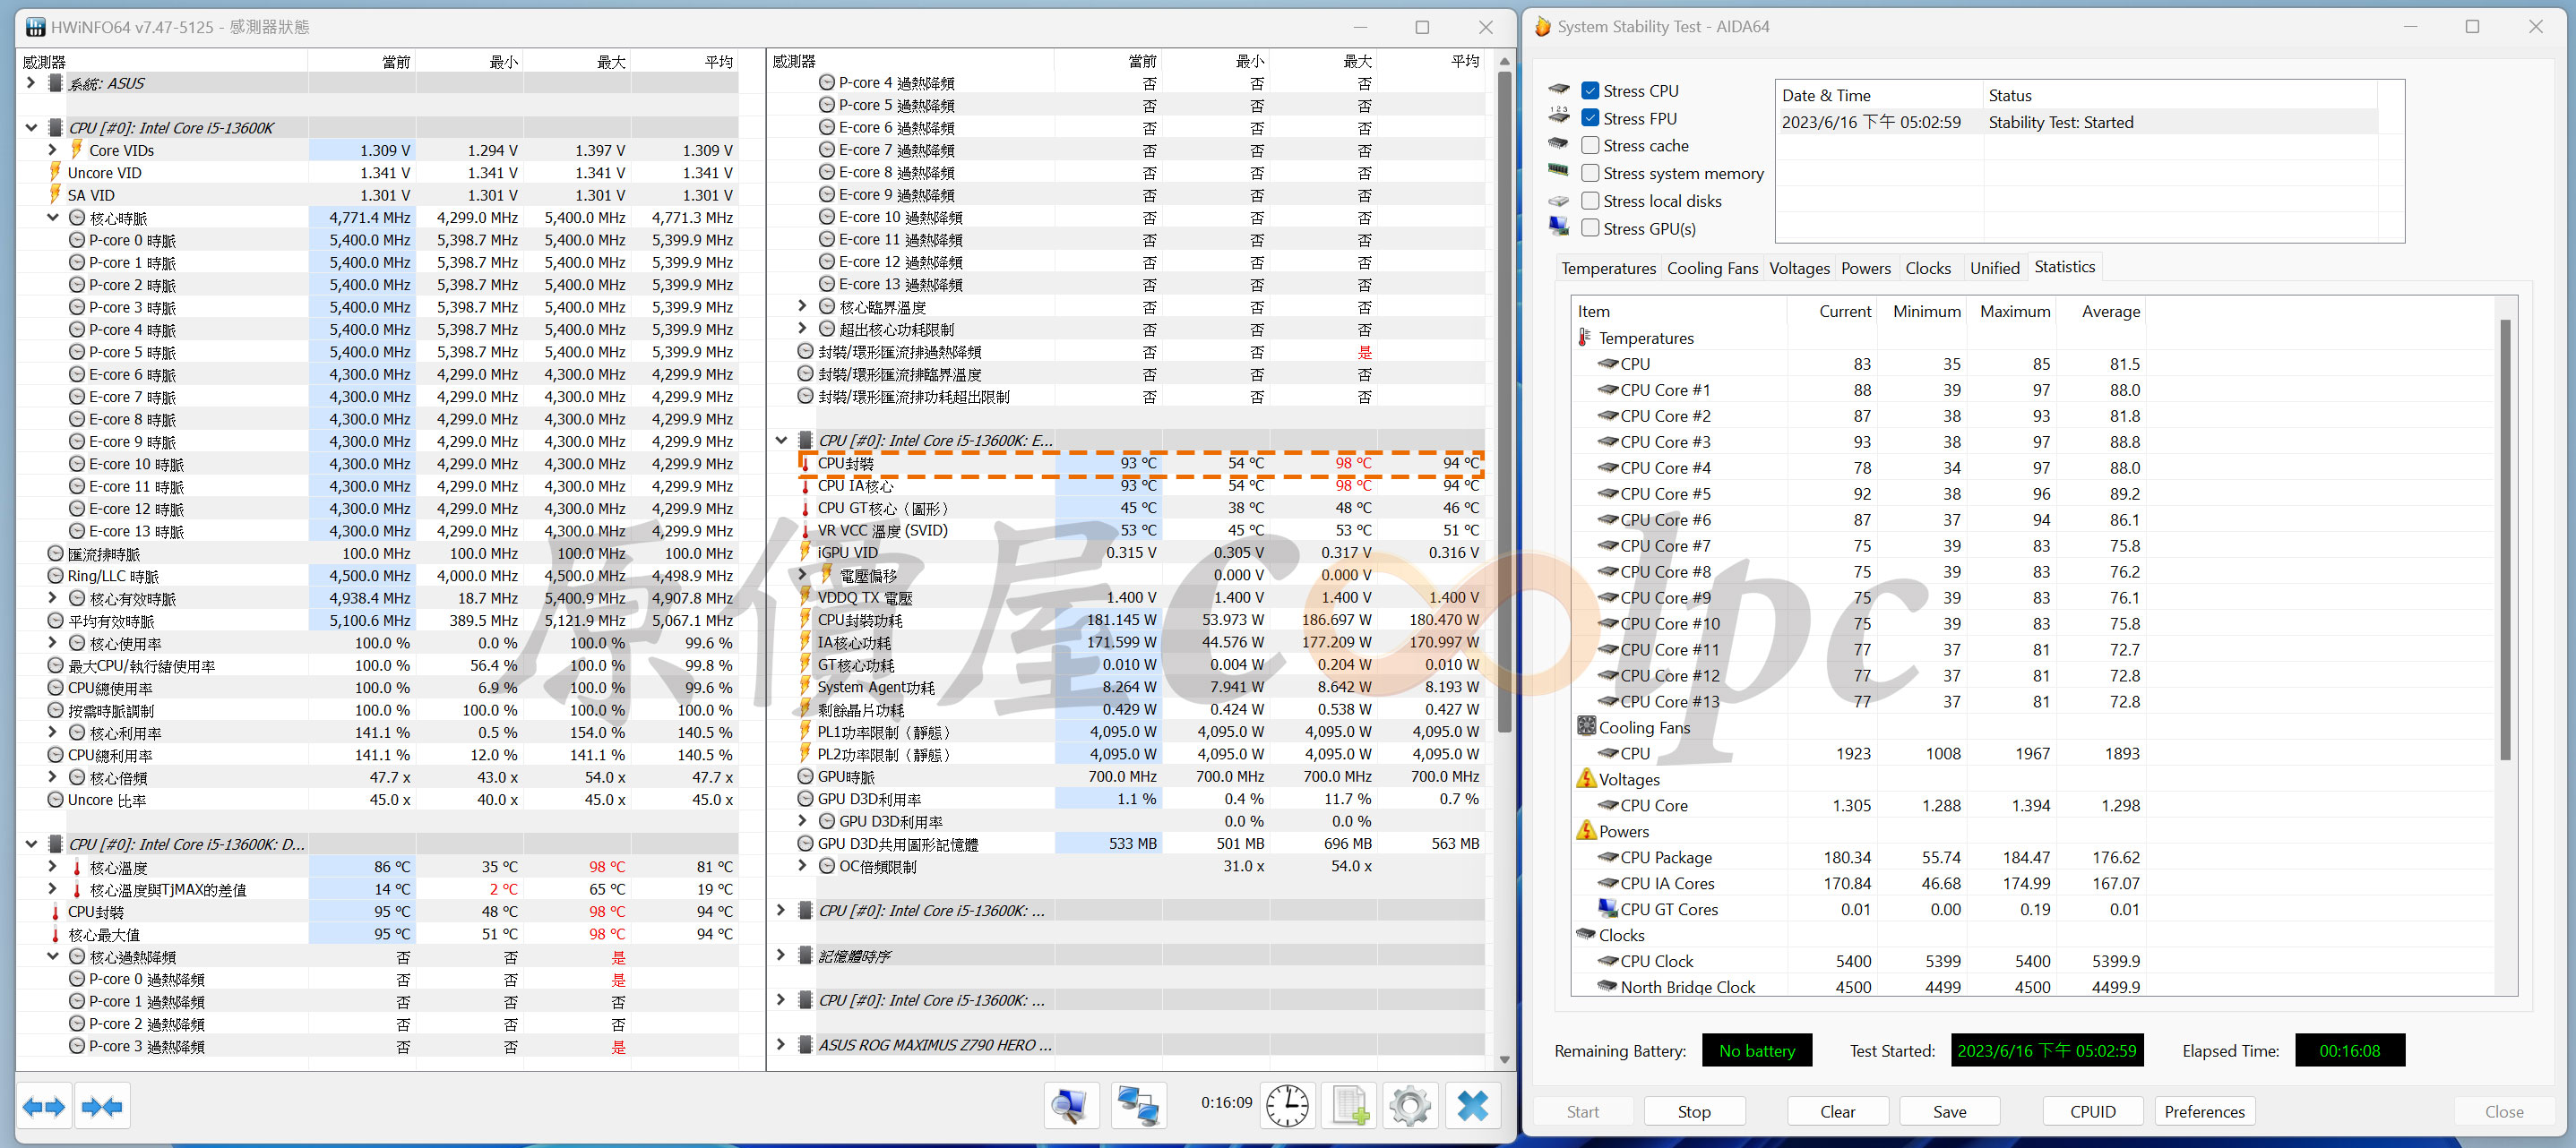Click chip icon of ASUS ROG MAXIMUS Z790 HERO row
Screen dimensions: 2576x1148
[805, 1045]
